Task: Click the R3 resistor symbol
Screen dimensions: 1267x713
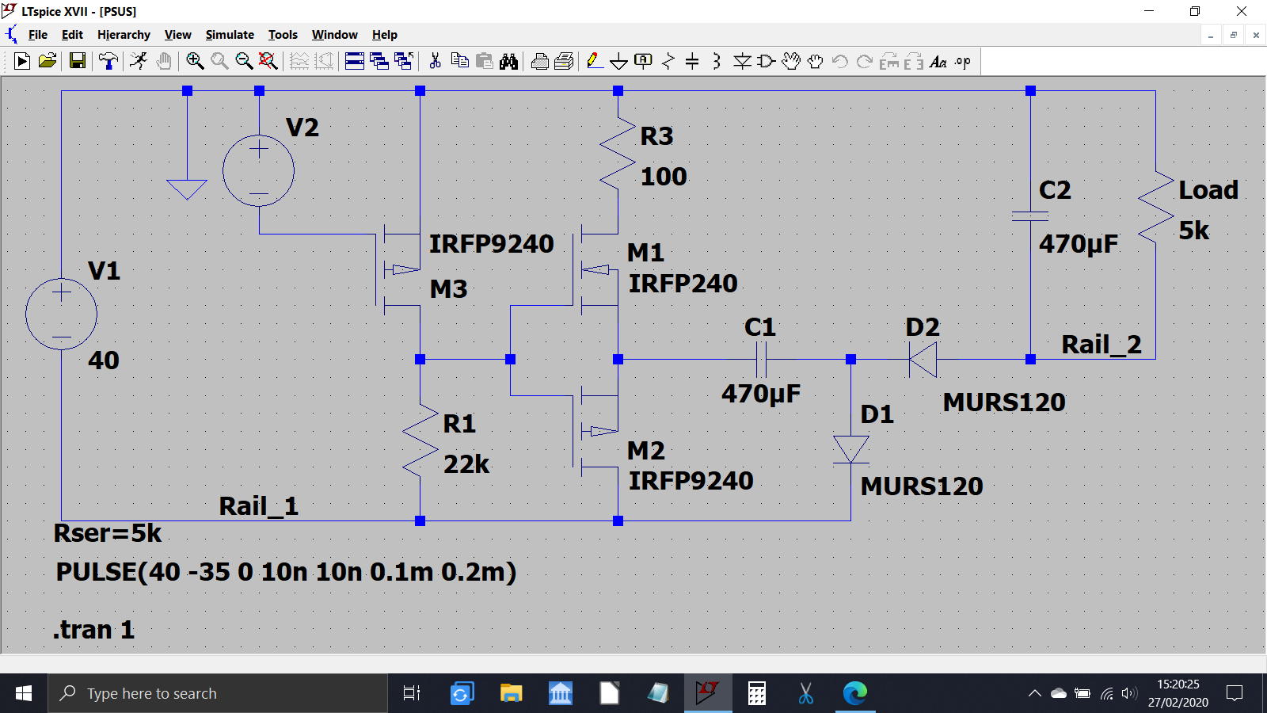Action: 618,154
